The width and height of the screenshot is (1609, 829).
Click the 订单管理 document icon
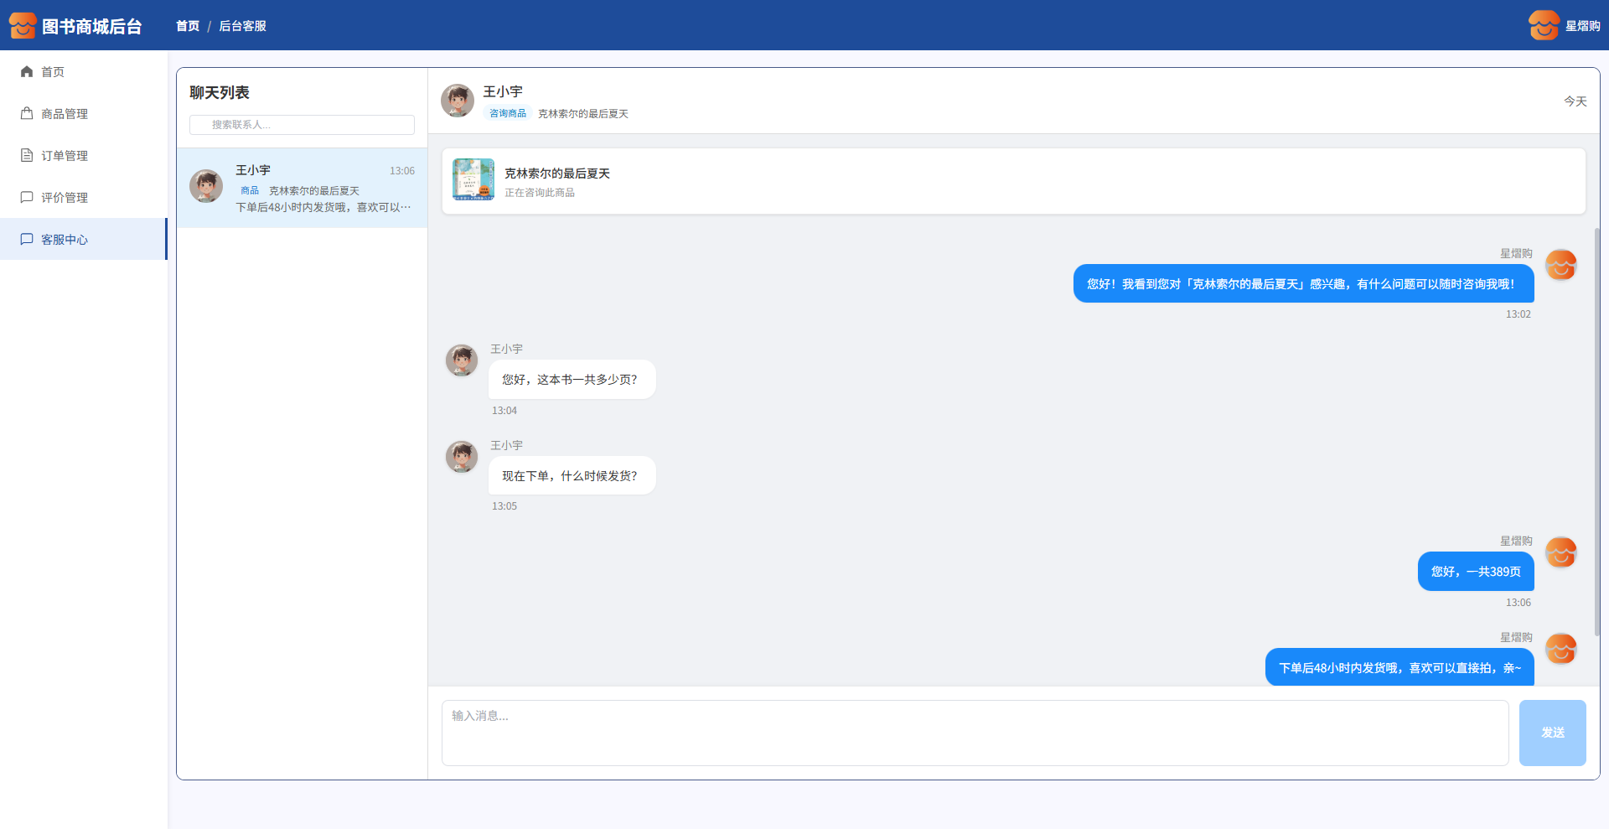27,156
